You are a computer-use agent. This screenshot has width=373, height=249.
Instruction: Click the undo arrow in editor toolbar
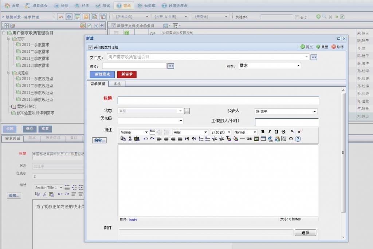[145, 139]
